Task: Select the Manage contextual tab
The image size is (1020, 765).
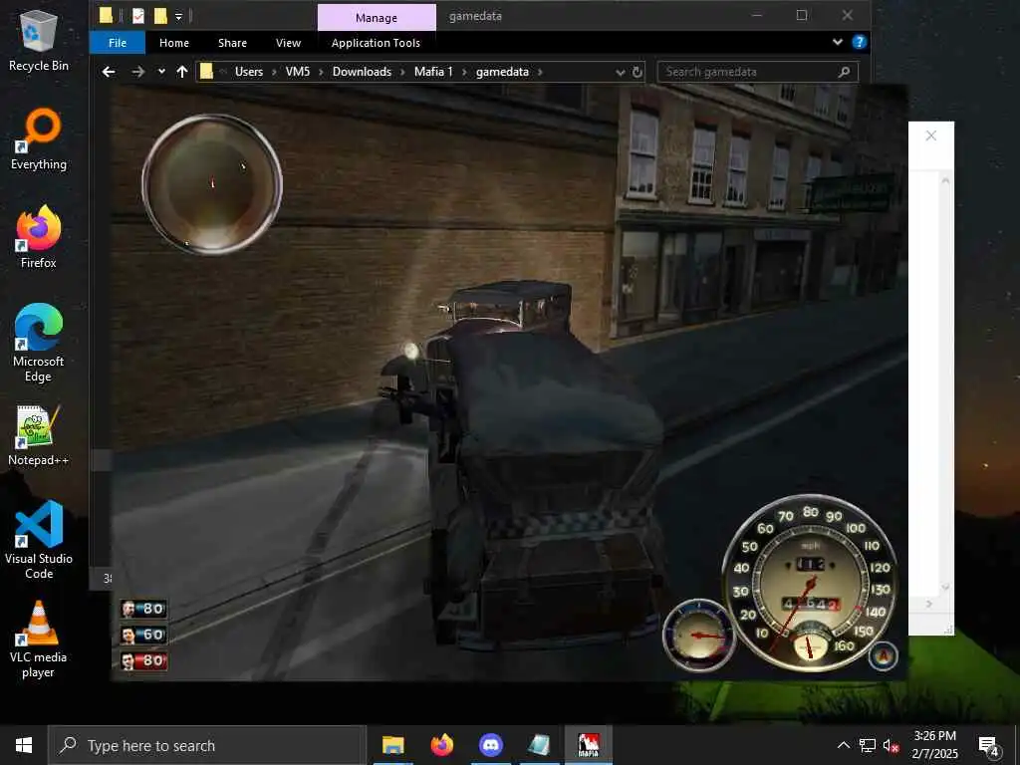Action: (x=377, y=18)
